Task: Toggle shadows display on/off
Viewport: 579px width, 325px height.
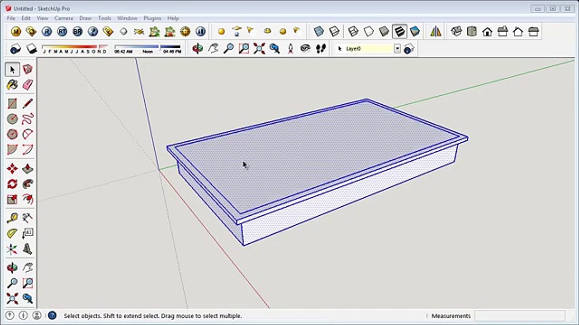Action: 31,48
